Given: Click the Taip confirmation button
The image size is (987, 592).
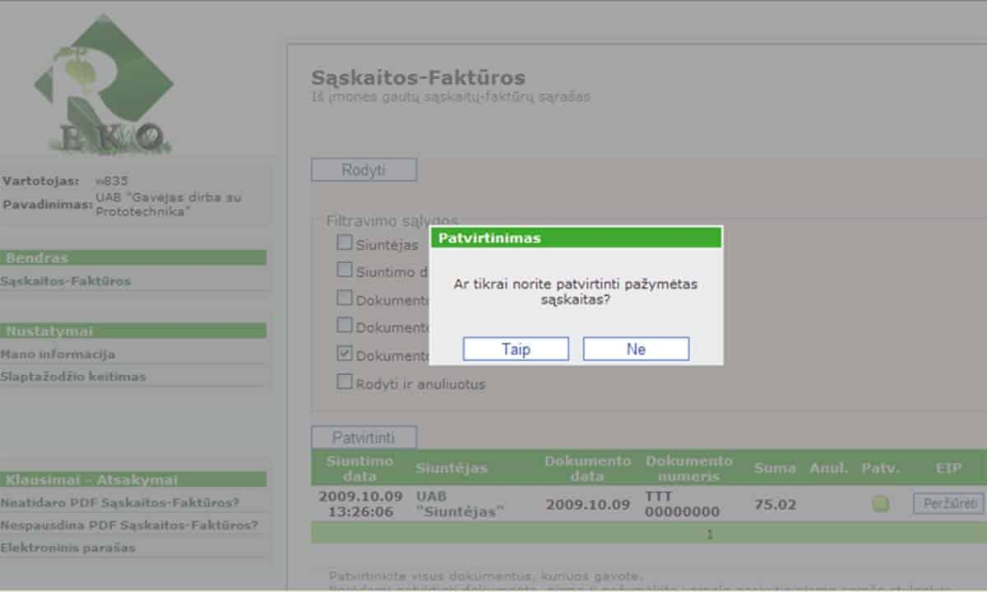Looking at the screenshot, I should (x=516, y=349).
